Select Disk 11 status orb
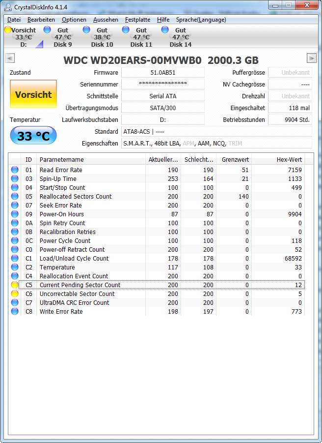This screenshot has width=322, height=443. [126, 30]
